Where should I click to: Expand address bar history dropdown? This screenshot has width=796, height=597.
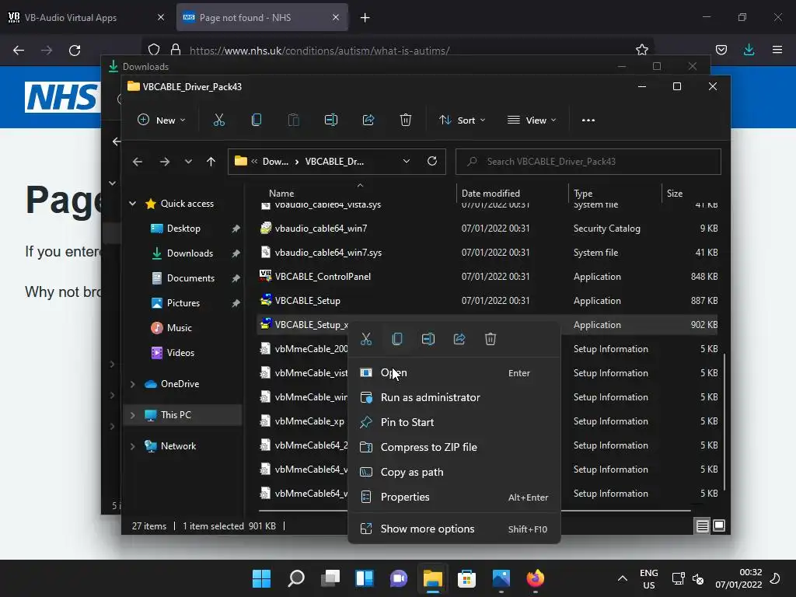tap(406, 162)
